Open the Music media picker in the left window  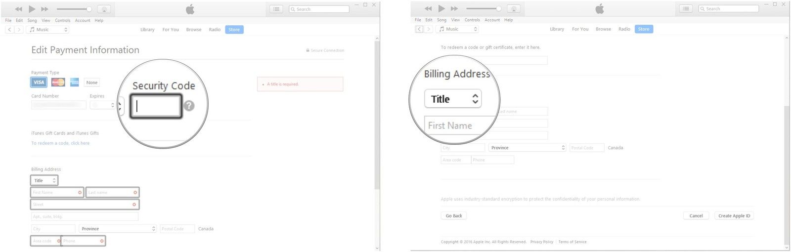(47, 30)
